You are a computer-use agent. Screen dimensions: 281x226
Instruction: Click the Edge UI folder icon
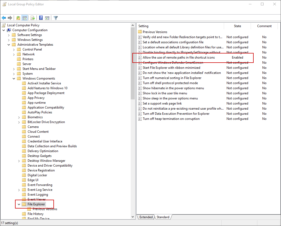24,180
